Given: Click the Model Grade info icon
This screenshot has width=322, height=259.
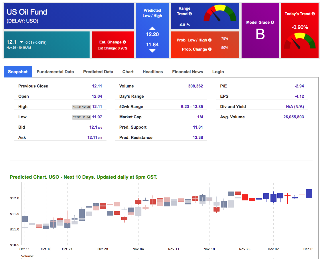Looking at the screenshot, I should [x=272, y=22].
